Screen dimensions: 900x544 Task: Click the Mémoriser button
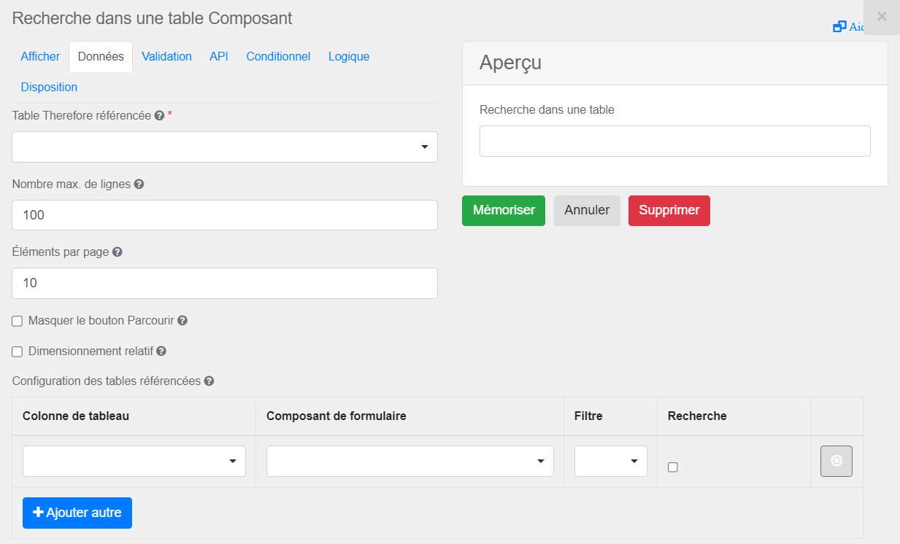[x=503, y=210]
